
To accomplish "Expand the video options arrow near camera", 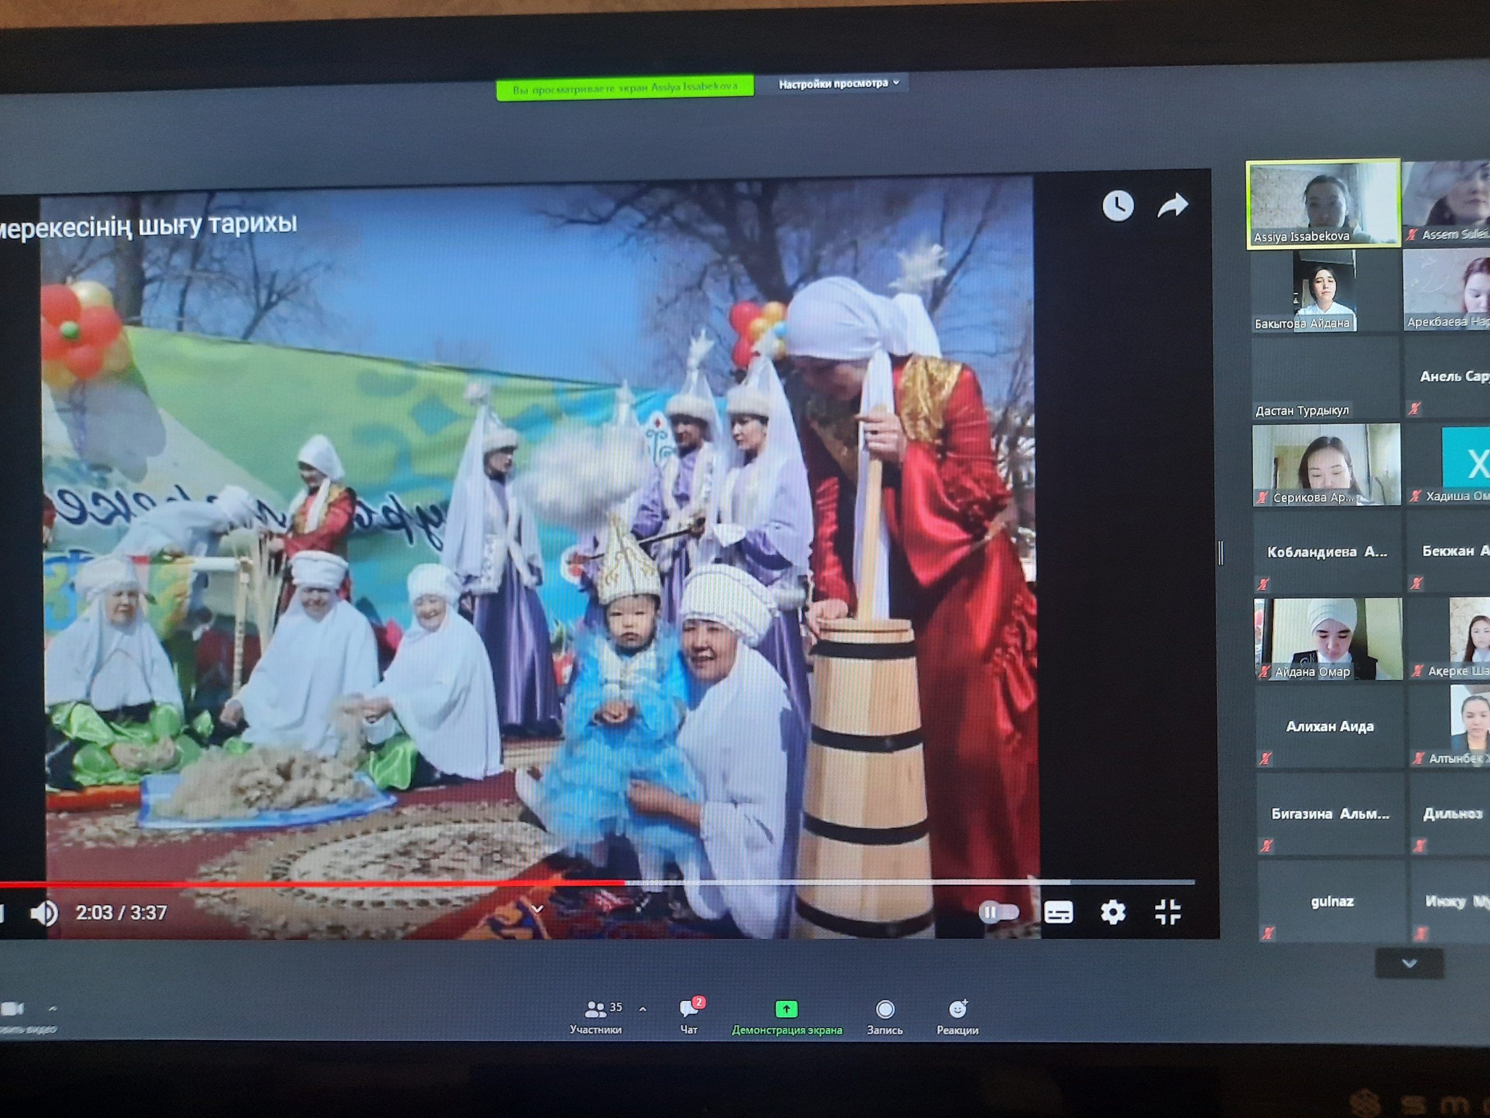I will click(x=52, y=1009).
